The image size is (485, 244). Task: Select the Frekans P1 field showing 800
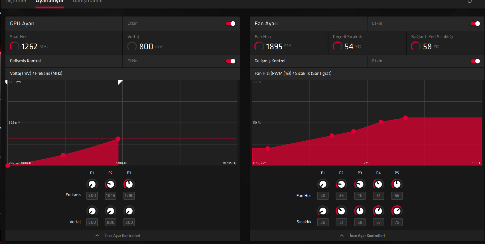click(92, 196)
